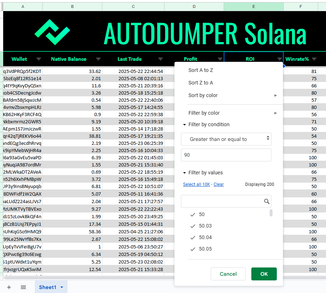Click the search magnifier icon in filter
Image resolution: width=326 pixels, height=293 pixels.
[x=267, y=201]
